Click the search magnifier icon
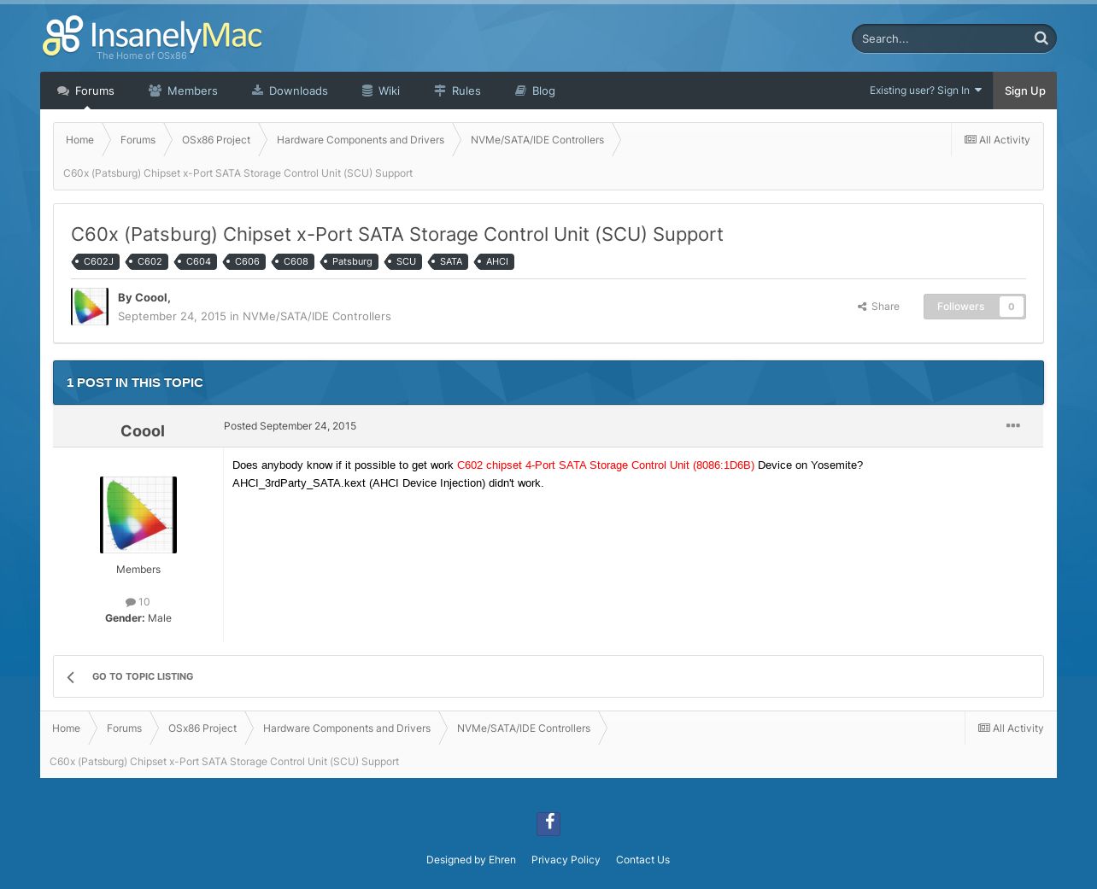 point(1041,38)
